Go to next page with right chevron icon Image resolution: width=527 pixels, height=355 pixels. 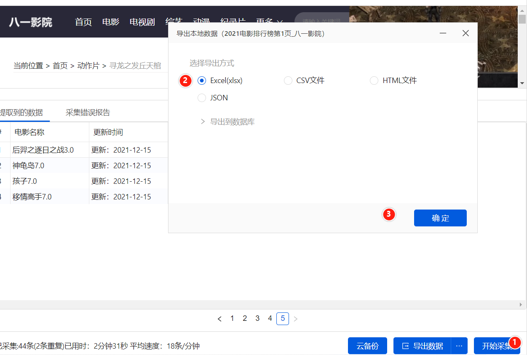(x=295, y=318)
